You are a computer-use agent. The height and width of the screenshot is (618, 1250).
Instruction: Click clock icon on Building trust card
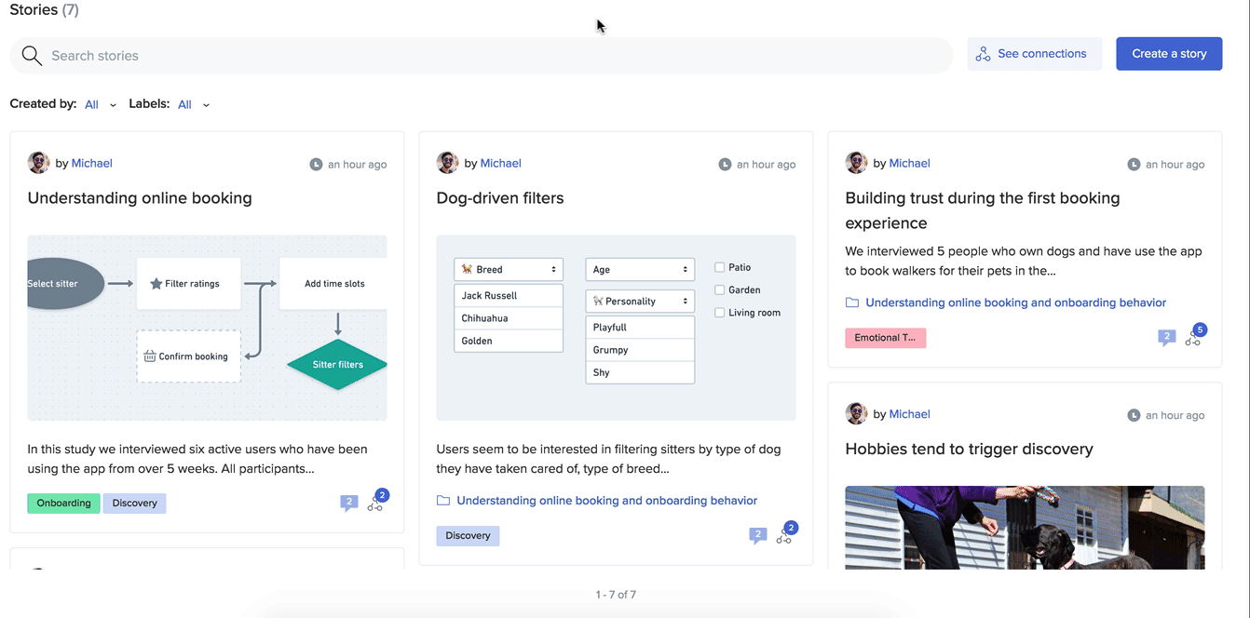point(1134,165)
